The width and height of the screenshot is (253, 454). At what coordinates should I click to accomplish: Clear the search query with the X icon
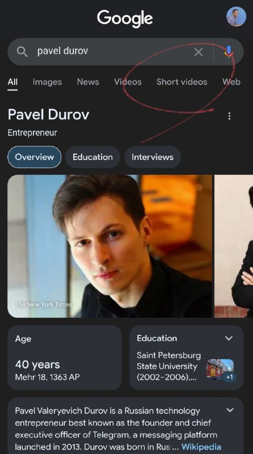[x=199, y=52]
